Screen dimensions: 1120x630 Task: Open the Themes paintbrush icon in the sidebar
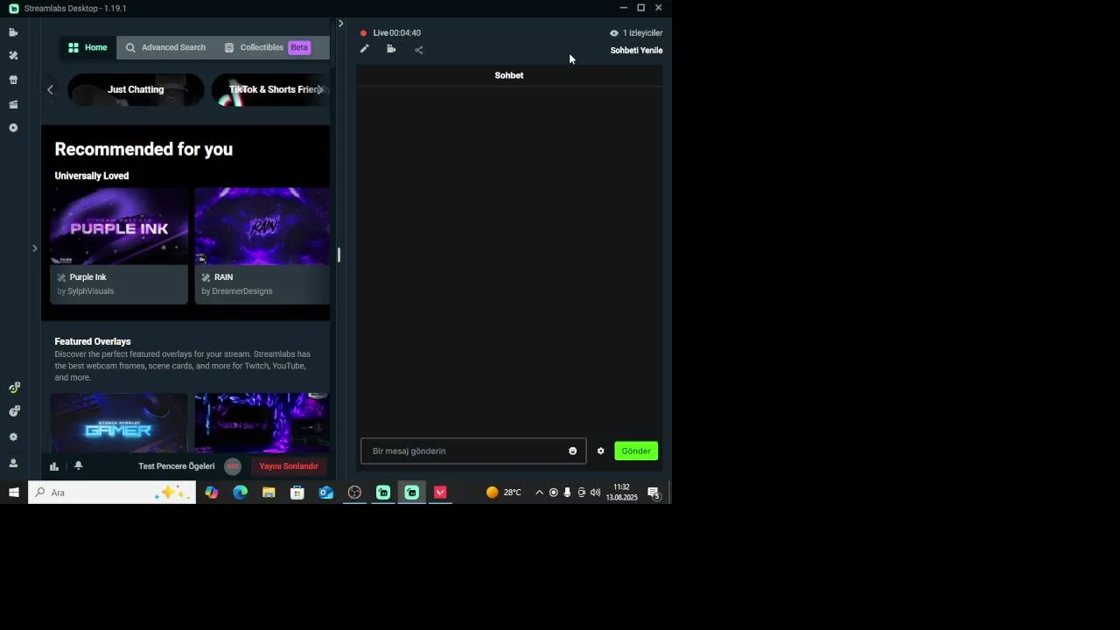pos(13,55)
